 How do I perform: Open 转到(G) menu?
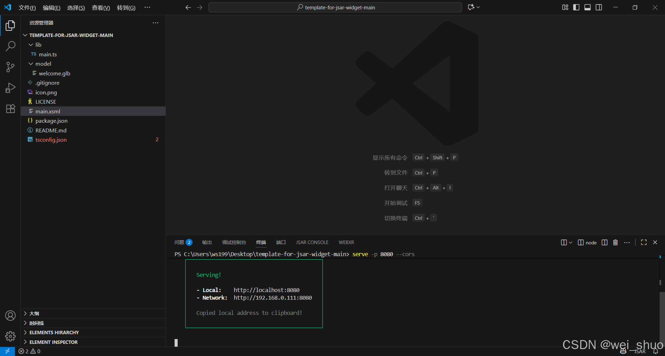126,8
